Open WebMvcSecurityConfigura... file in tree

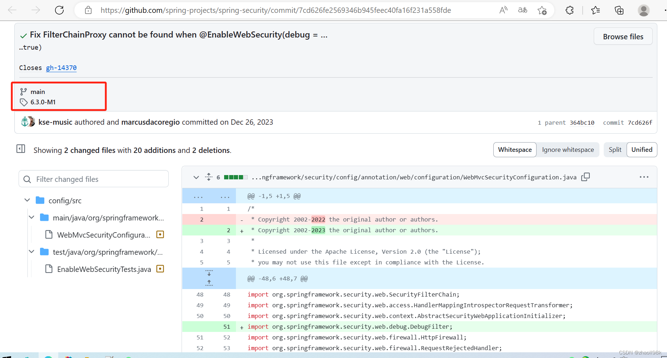(x=104, y=235)
